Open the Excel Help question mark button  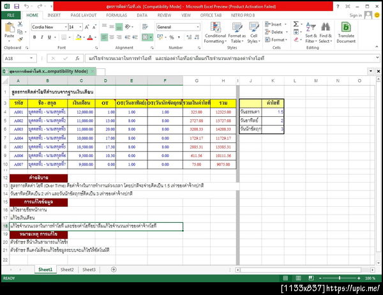(338, 6)
